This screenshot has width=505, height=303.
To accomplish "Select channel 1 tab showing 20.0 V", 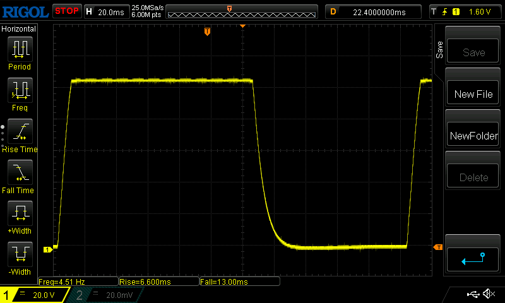I will click(x=35, y=295).
